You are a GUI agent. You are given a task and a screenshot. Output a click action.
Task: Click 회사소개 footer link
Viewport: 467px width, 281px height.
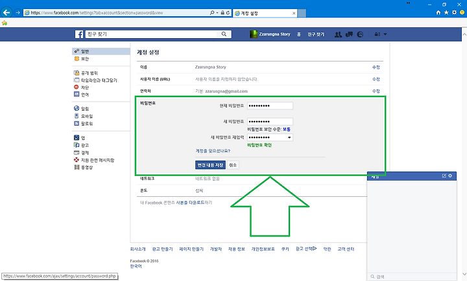[138, 249]
